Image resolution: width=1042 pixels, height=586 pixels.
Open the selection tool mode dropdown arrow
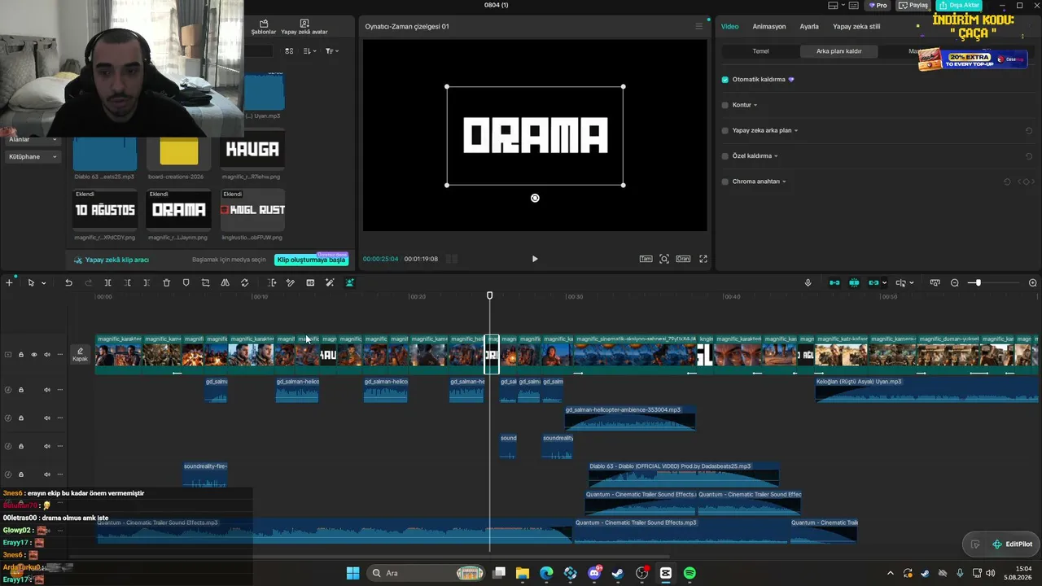coord(43,283)
